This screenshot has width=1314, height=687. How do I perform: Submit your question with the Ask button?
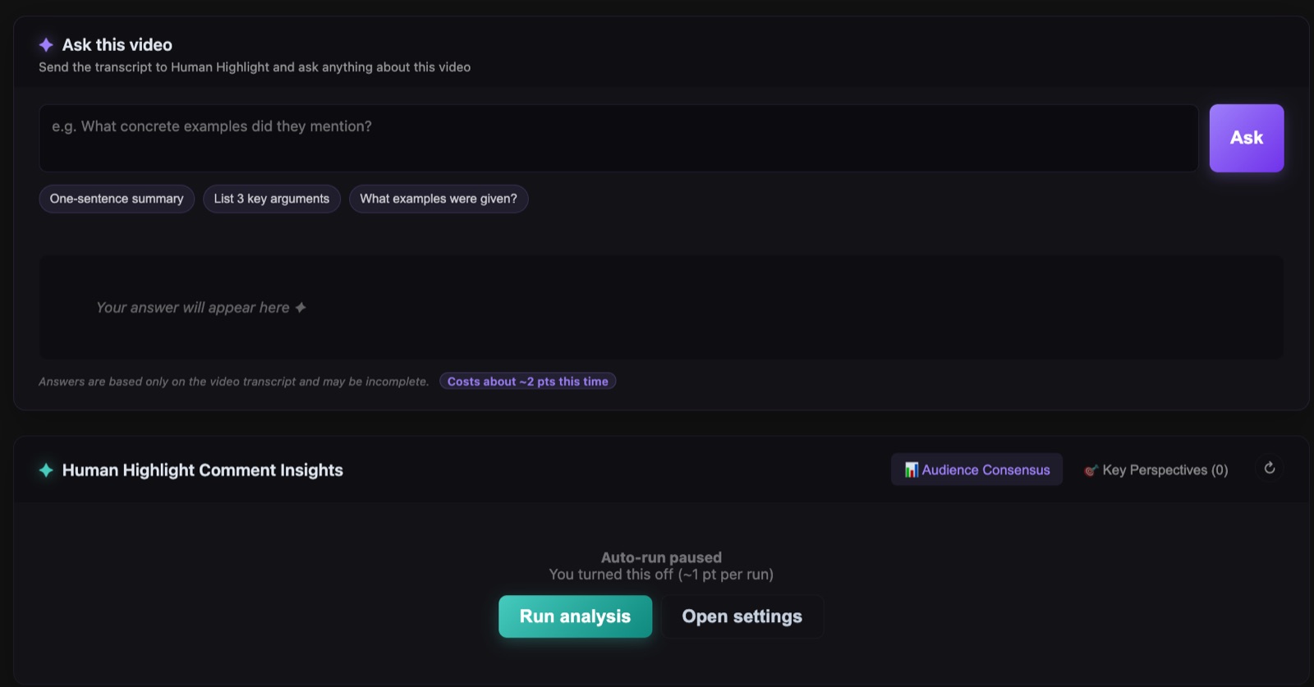coord(1246,138)
